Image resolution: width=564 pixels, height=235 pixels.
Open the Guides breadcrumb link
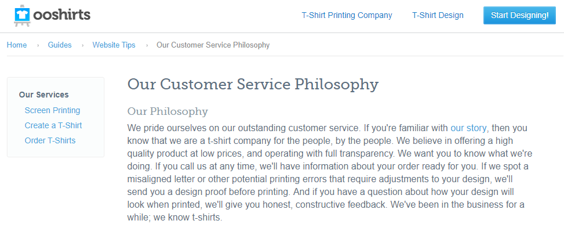(60, 45)
